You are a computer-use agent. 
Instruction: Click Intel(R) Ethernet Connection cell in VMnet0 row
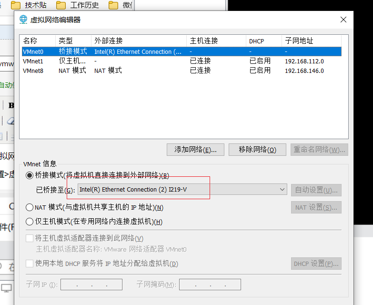138,52
